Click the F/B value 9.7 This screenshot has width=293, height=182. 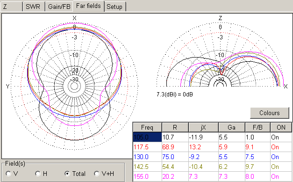tap(257, 167)
